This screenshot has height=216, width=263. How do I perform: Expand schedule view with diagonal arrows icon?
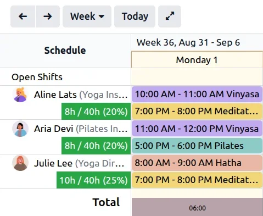point(170,16)
